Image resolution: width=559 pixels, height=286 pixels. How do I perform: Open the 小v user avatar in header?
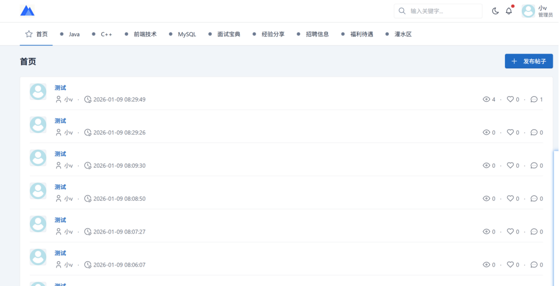pos(528,11)
